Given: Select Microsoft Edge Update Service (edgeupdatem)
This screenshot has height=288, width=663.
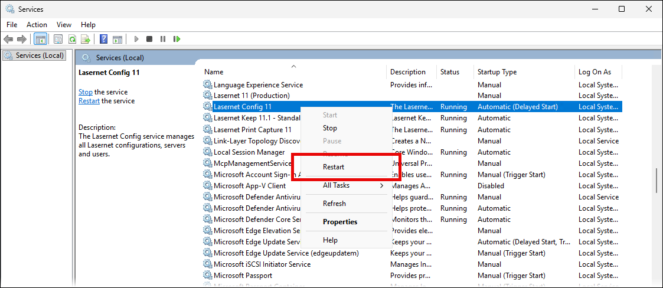Looking at the screenshot, I should (x=286, y=253).
